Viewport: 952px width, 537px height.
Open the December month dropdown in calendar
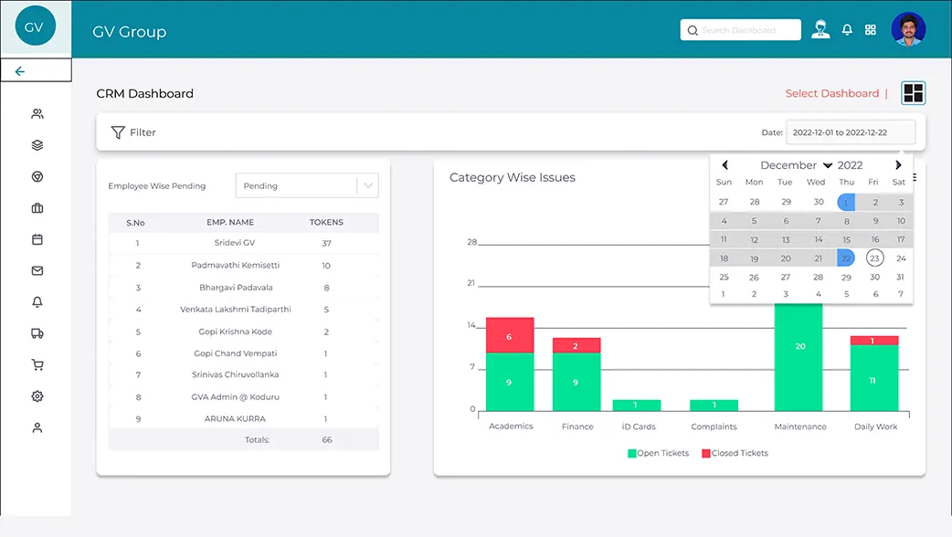coord(796,165)
